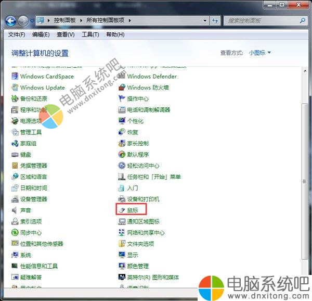Open the 轻松访问中心 icon
Image resolution: width=312 pixels, height=301 pixels.
122,166
